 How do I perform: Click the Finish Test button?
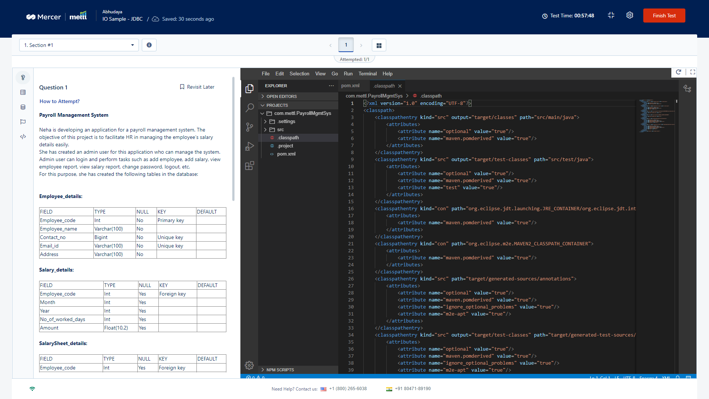click(x=664, y=16)
